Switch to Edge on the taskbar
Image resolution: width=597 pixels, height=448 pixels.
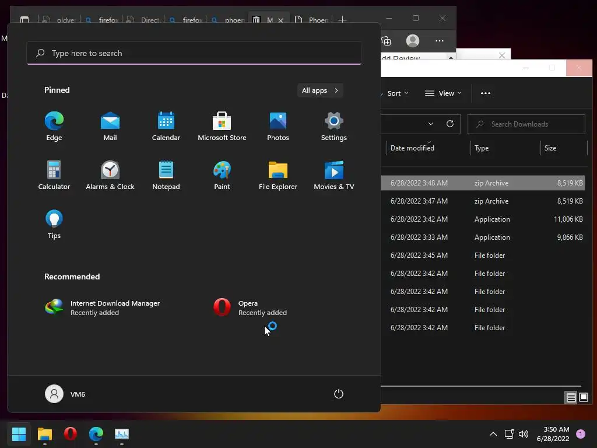point(96,434)
